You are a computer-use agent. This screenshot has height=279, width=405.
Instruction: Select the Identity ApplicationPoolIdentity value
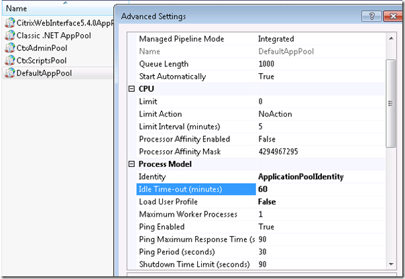click(300, 176)
